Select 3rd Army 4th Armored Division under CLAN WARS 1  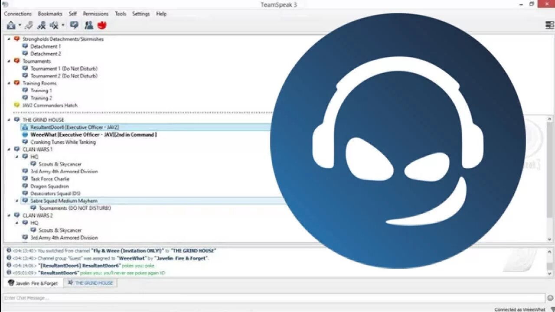click(x=64, y=172)
